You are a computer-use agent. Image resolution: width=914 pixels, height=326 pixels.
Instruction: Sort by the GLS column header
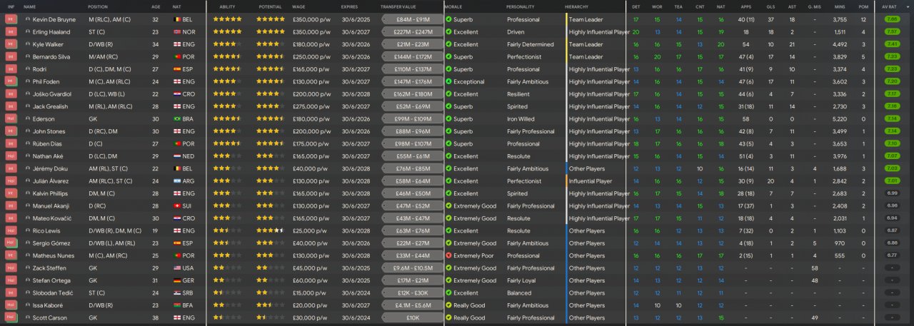770,6
